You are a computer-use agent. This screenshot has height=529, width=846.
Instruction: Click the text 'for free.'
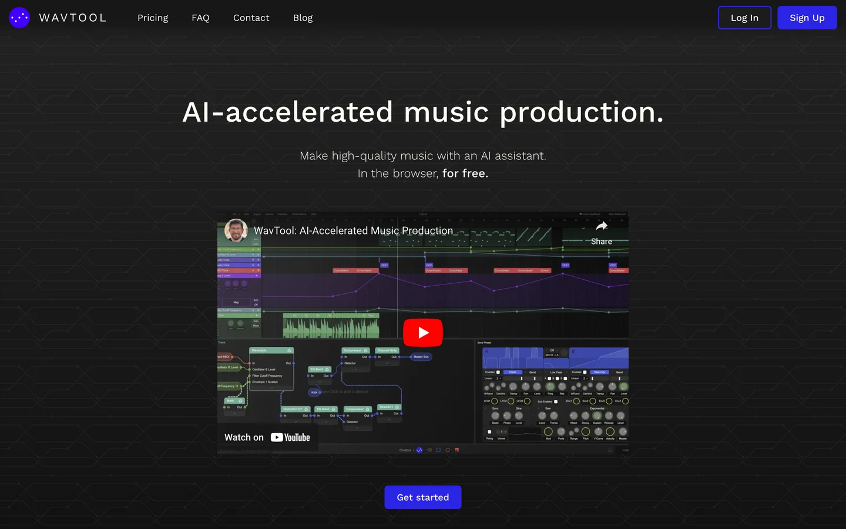465,173
